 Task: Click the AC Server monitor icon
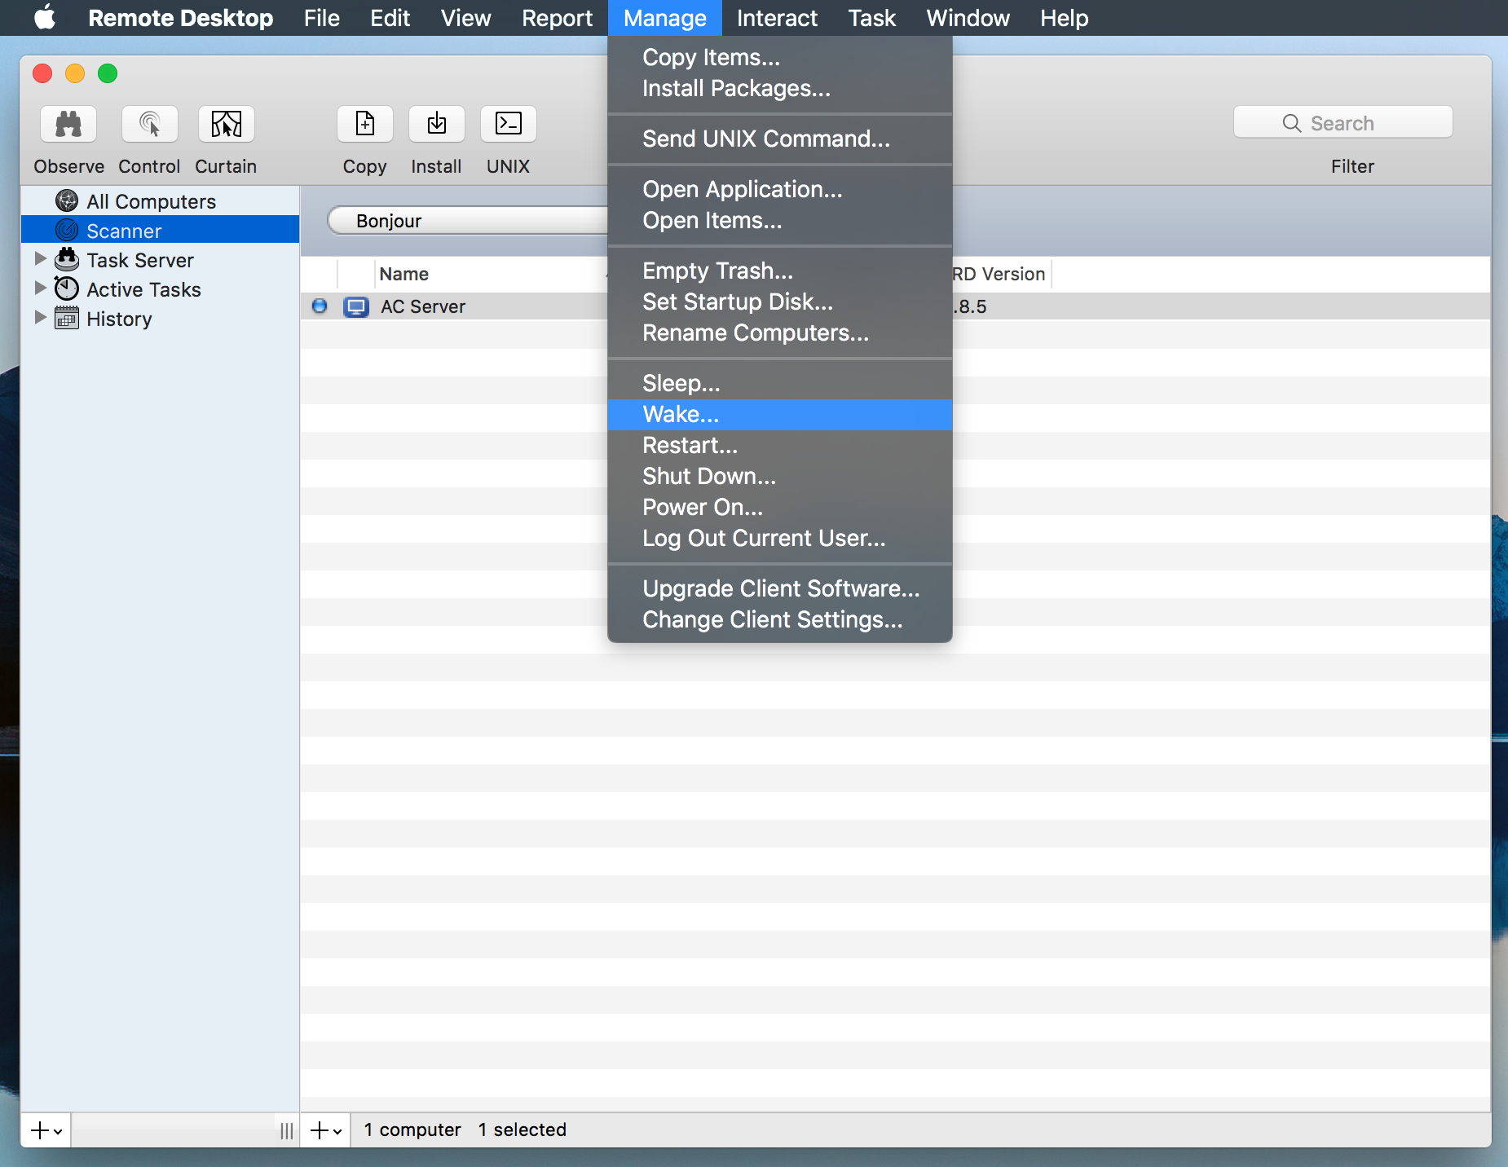(x=356, y=307)
